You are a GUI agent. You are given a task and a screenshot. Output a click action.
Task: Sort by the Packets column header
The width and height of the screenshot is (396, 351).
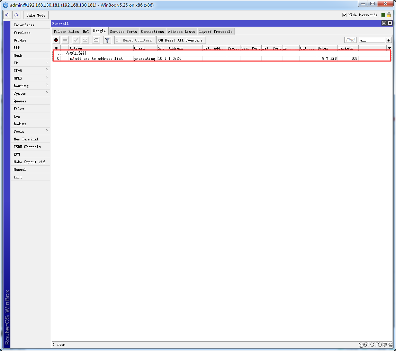(x=348, y=48)
